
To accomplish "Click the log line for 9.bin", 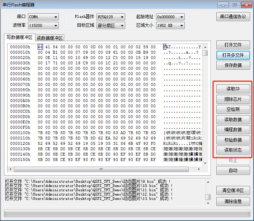I will point(88,181).
